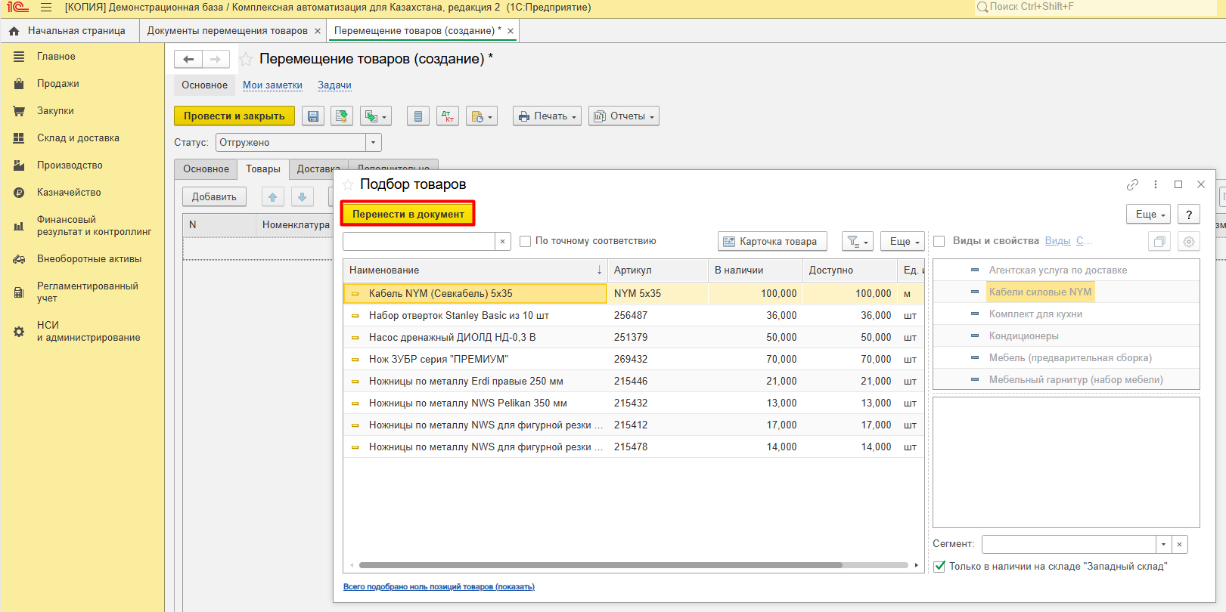This screenshot has height=612, width=1226.
Task: Click the document structure list icon
Action: 417,116
